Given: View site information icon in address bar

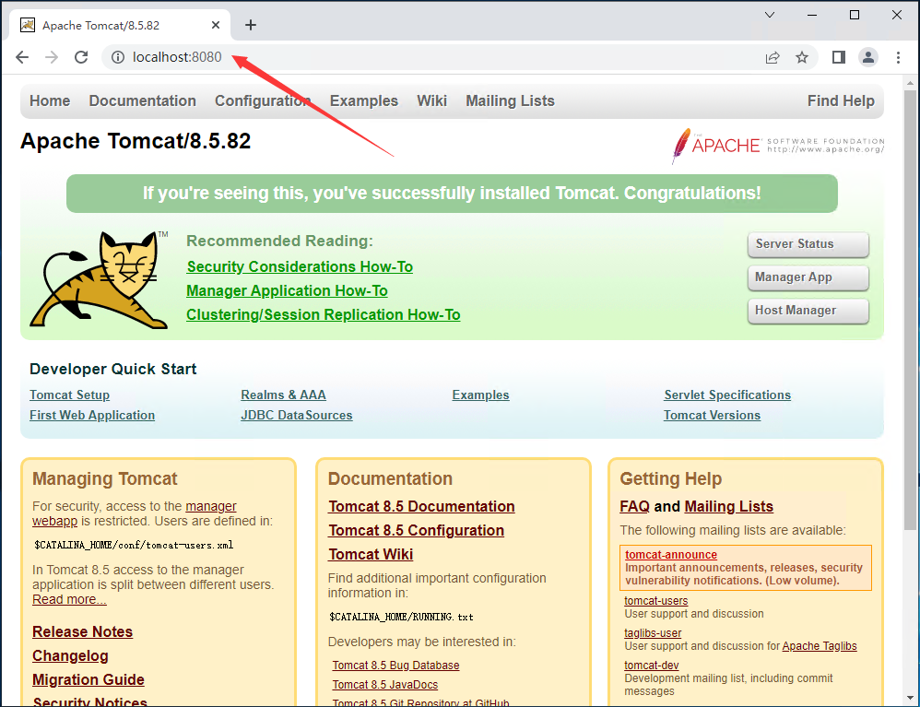Looking at the screenshot, I should [118, 57].
